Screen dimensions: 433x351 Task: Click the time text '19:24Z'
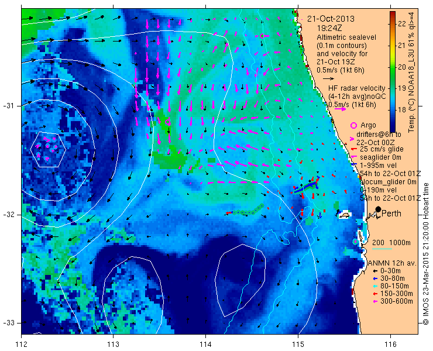pos(329,28)
